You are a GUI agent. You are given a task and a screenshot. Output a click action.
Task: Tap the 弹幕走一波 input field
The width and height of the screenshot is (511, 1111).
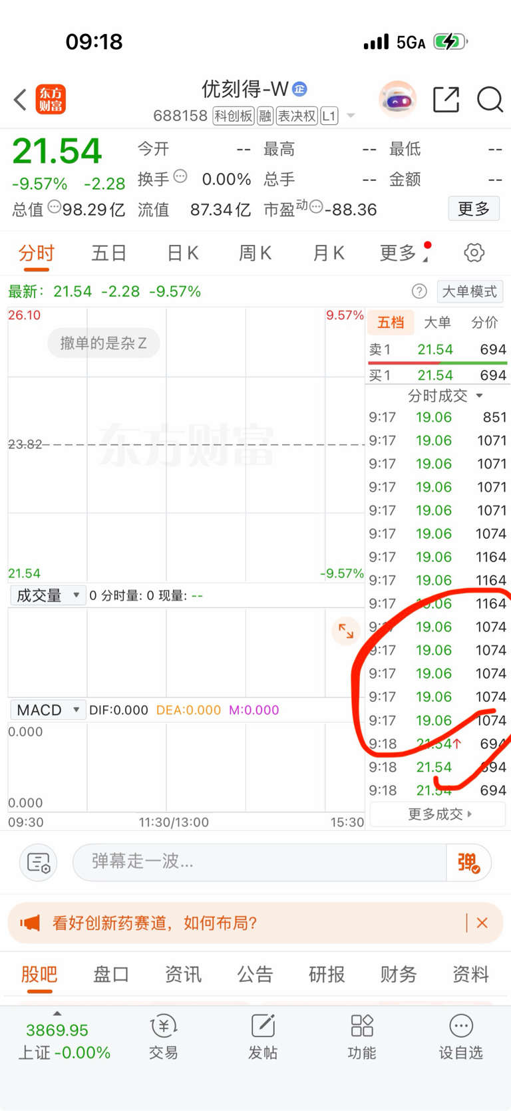[x=259, y=863]
